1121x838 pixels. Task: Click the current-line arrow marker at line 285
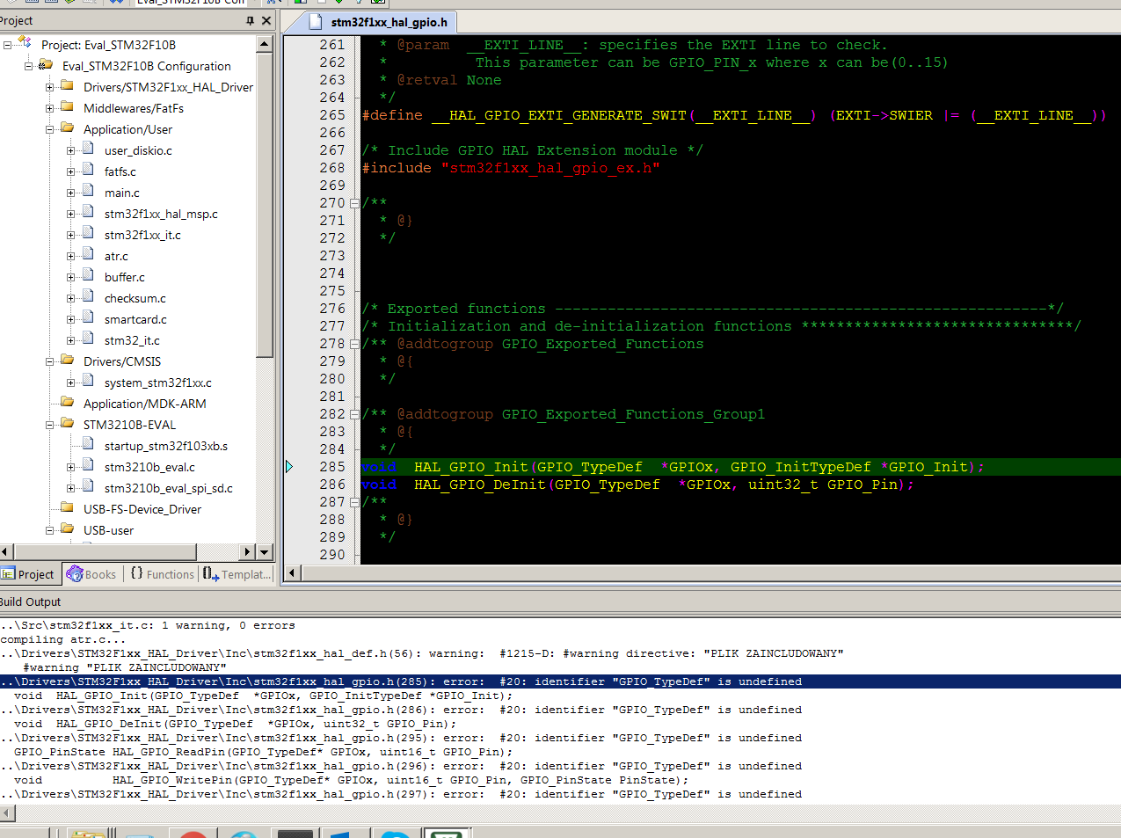pyautogui.click(x=288, y=467)
